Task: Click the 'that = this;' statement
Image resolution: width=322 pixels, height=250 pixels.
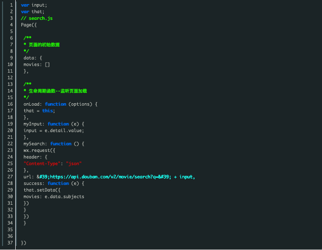Action: pyautogui.click(x=39, y=111)
